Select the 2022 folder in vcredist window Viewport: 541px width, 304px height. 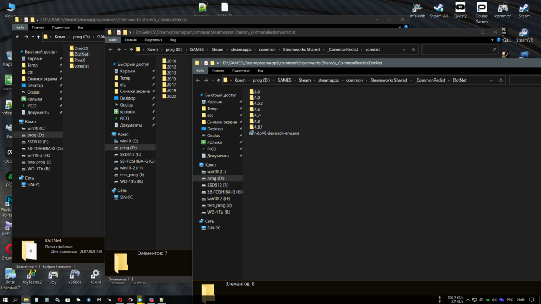click(x=169, y=97)
